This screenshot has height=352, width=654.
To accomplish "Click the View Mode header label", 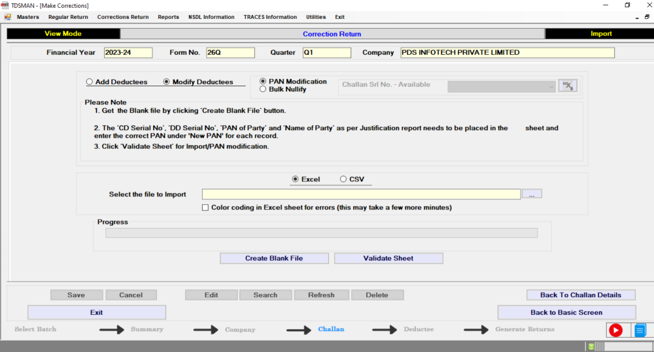I will pos(63,34).
